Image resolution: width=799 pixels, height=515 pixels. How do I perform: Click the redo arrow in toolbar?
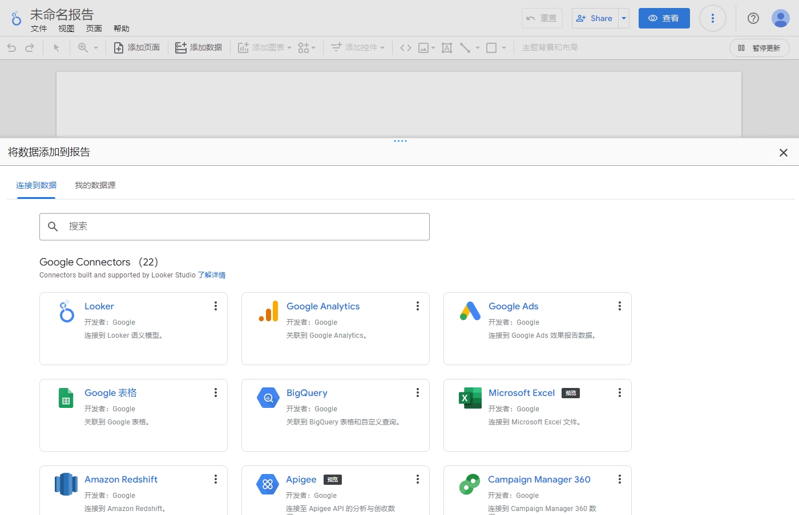click(30, 48)
